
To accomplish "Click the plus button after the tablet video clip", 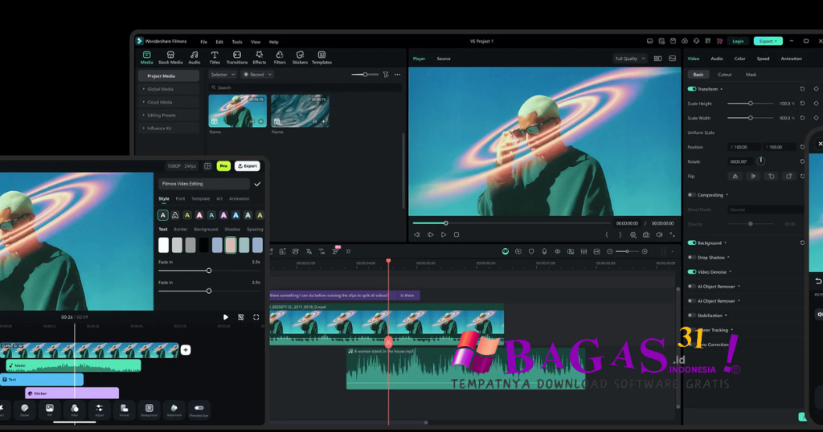I will (x=186, y=349).
